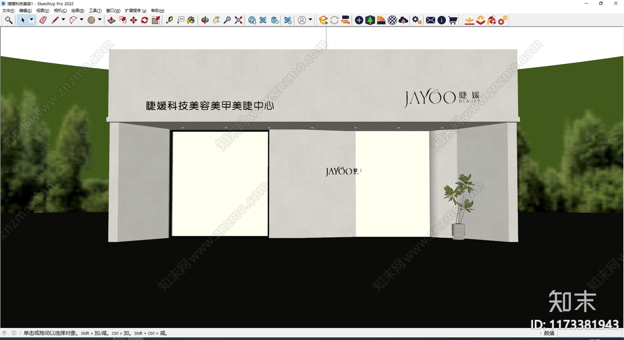Click the cloud upload icon
624x340 pixels.
pos(404,20)
